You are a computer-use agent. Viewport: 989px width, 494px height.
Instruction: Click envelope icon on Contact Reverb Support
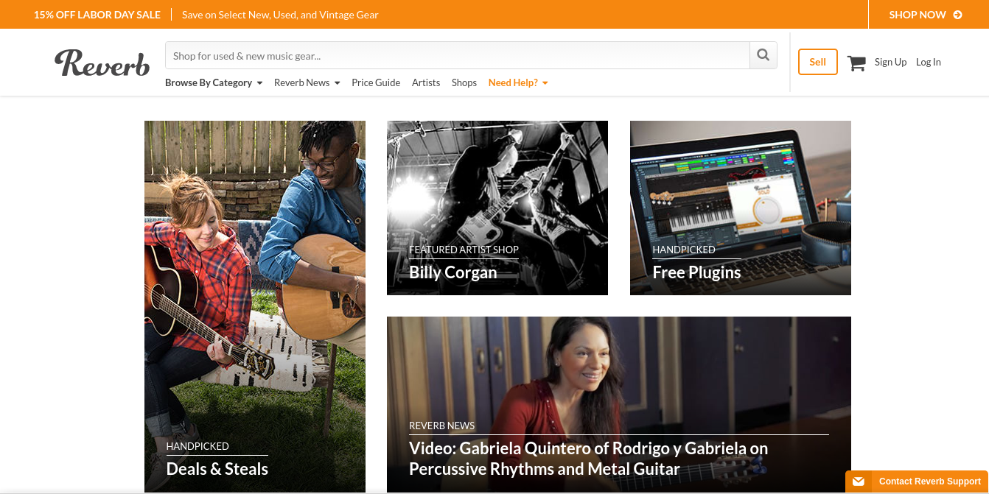(859, 481)
